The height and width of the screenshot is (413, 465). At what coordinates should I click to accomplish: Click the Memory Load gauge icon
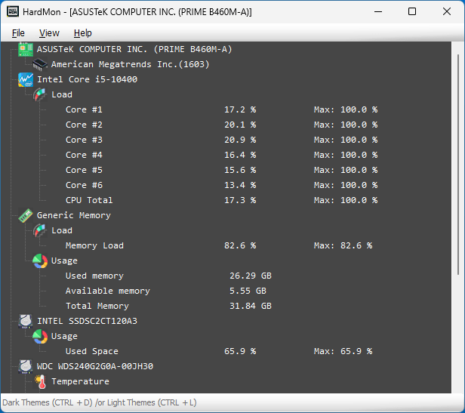pyautogui.click(x=40, y=230)
